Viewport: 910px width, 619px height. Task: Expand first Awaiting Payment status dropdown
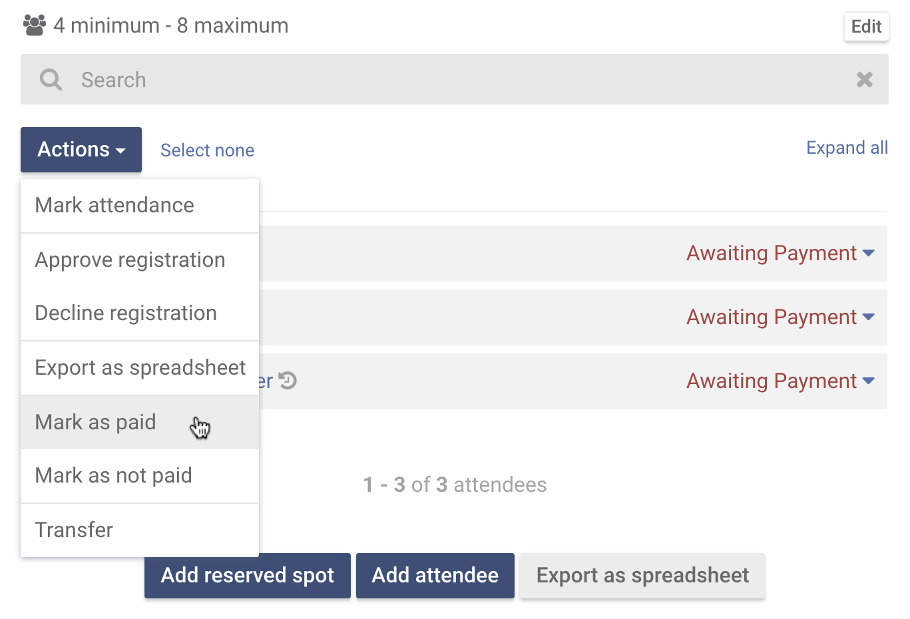coord(780,253)
